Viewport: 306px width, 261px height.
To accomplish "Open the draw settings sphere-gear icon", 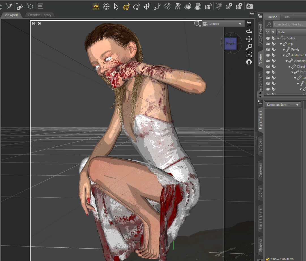I will tap(229, 7).
